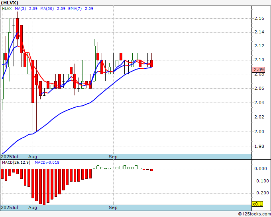Select the EMA(7) legend label
The height and width of the screenshot is (217, 271).
[75, 9]
